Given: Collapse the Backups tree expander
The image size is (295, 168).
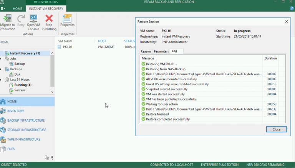Looking at the screenshot, I should (x=1, y=69).
